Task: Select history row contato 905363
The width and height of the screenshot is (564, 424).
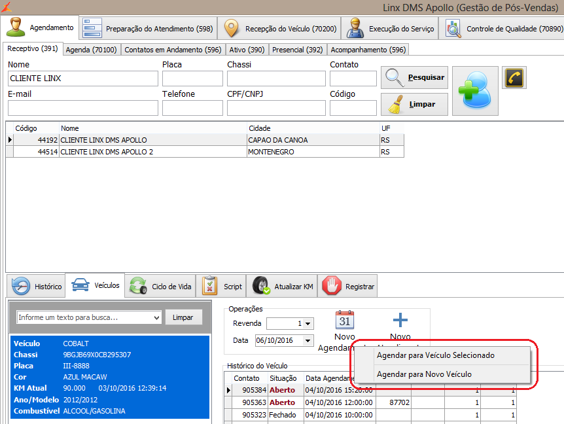Action: (370, 402)
